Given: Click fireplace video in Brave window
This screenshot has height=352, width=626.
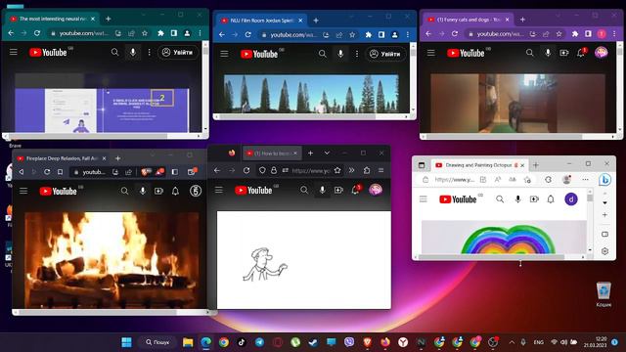Looking at the screenshot, I should [112, 260].
